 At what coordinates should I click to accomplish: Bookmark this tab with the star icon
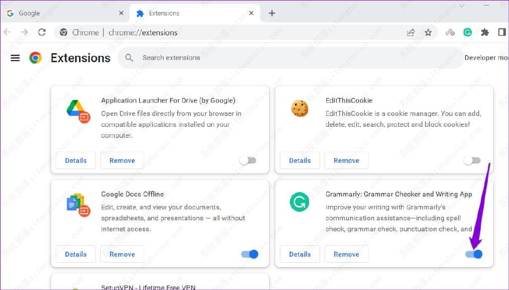click(x=428, y=32)
